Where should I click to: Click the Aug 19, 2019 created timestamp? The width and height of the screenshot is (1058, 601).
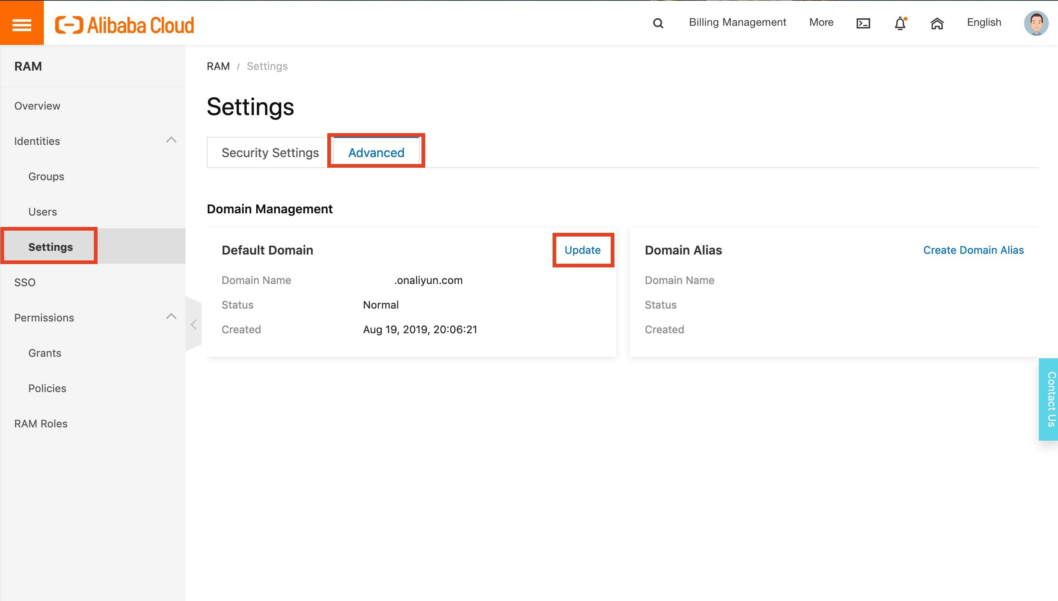pyautogui.click(x=420, y=330)
